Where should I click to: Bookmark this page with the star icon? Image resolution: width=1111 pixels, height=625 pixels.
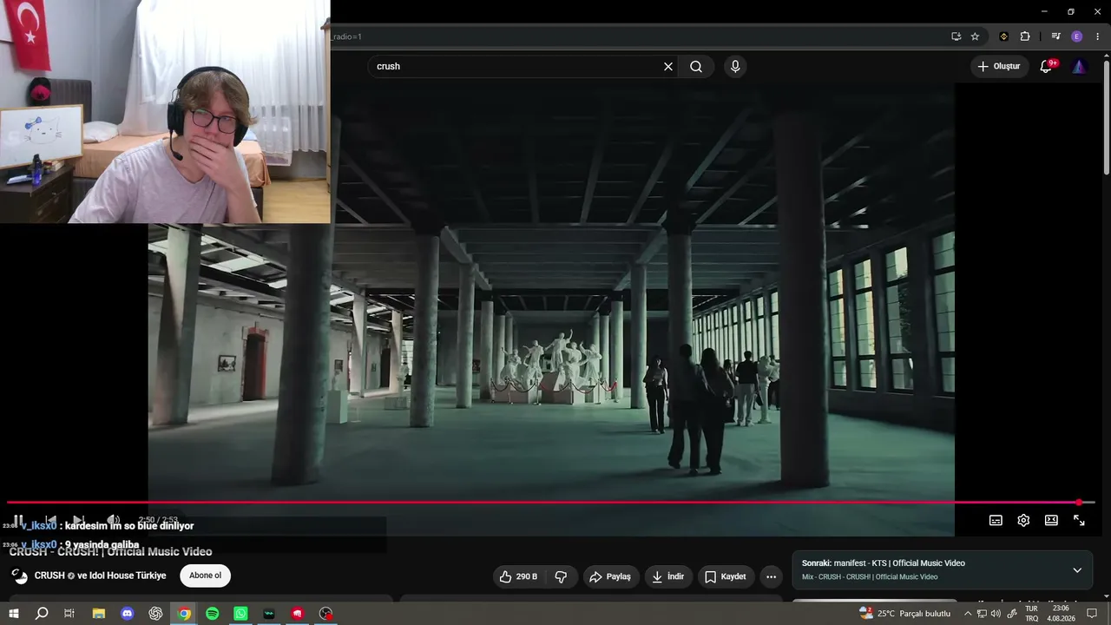[x=975, y=36]
